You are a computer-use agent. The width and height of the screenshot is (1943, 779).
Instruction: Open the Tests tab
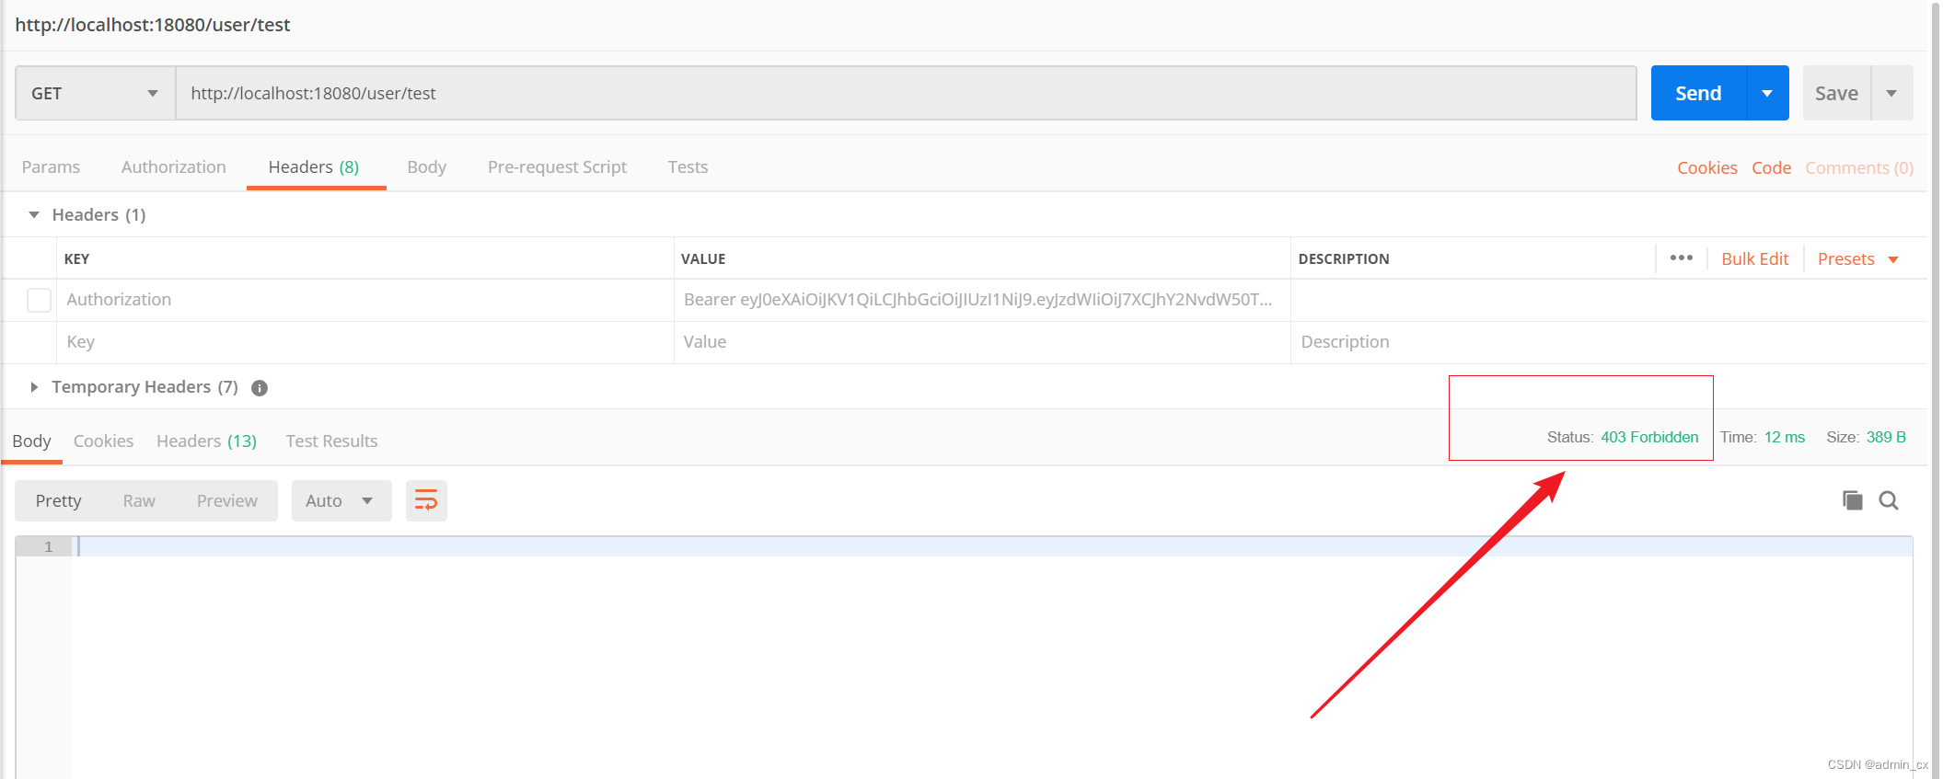(x=688, y=167)
